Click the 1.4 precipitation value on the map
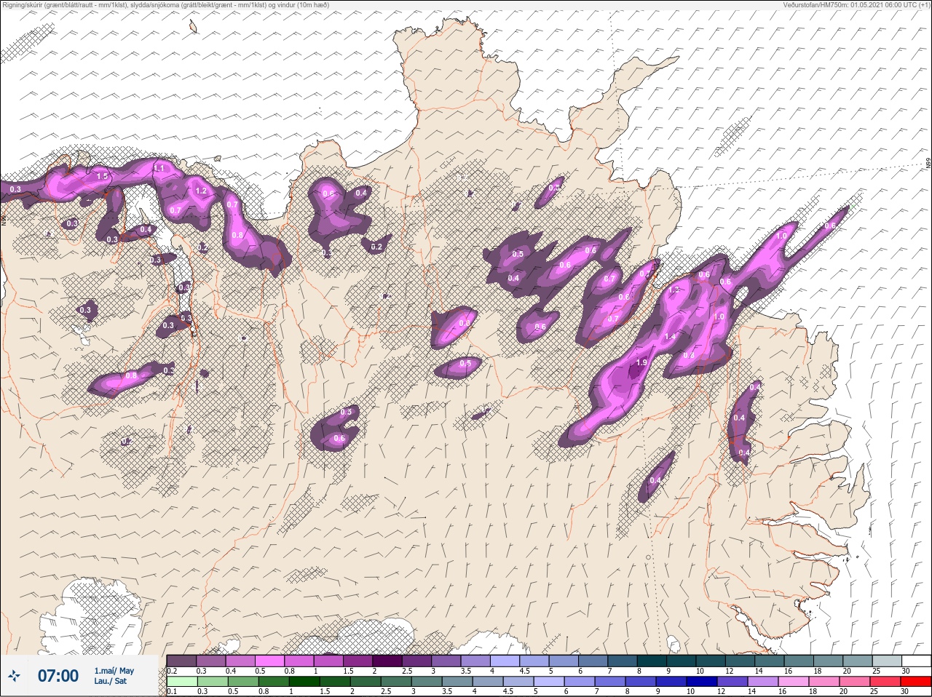932x697 pixels. click(x=670, y=337)
